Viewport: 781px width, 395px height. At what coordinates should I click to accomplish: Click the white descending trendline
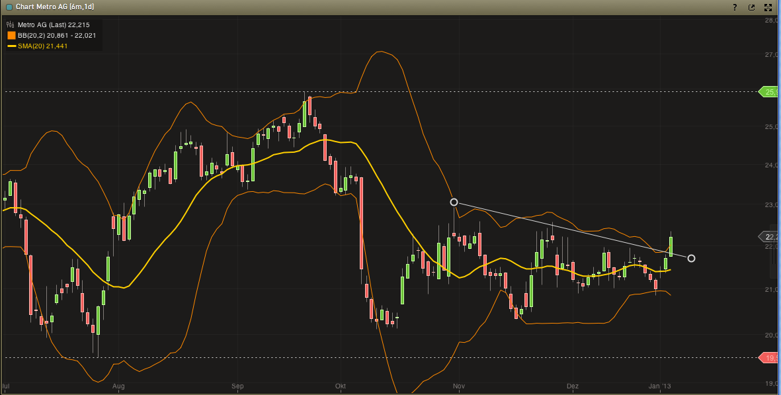pos(569,229)
